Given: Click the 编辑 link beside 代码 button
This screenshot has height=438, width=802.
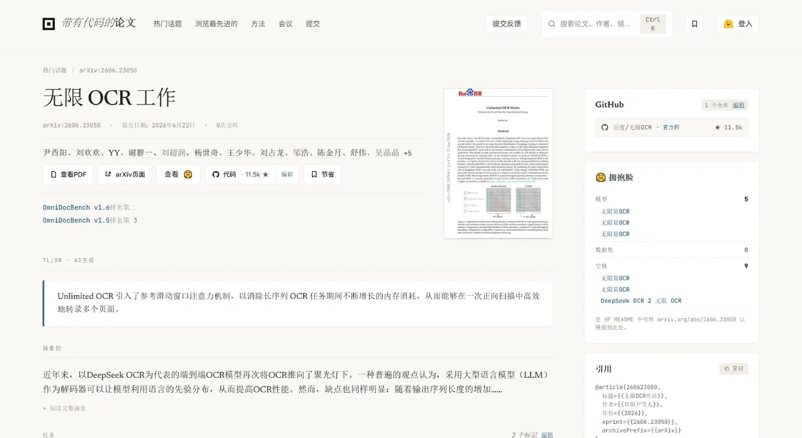Looking at the screenshot, I should click(x=287, y=174).
